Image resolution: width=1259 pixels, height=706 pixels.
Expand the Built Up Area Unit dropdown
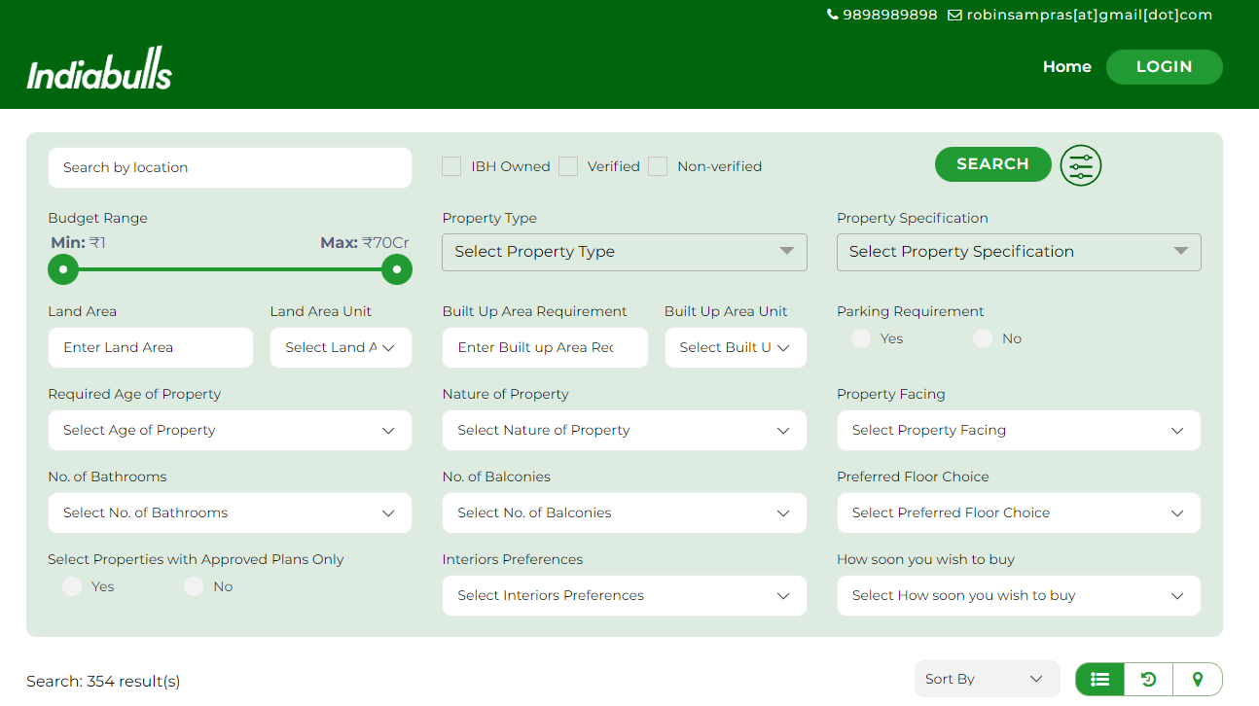click(736, 347)
